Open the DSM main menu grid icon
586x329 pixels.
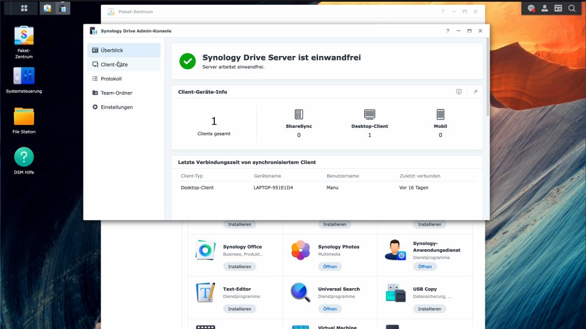pos(24,8)
